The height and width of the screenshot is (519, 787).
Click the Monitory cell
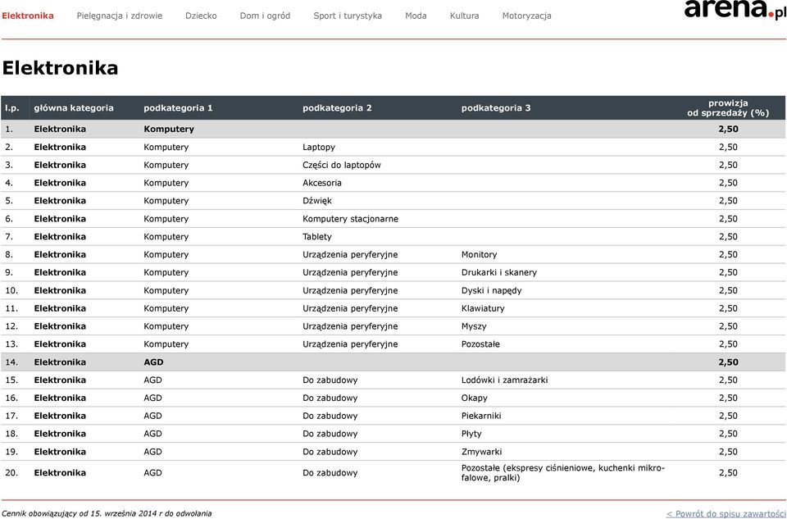(480, 254)
